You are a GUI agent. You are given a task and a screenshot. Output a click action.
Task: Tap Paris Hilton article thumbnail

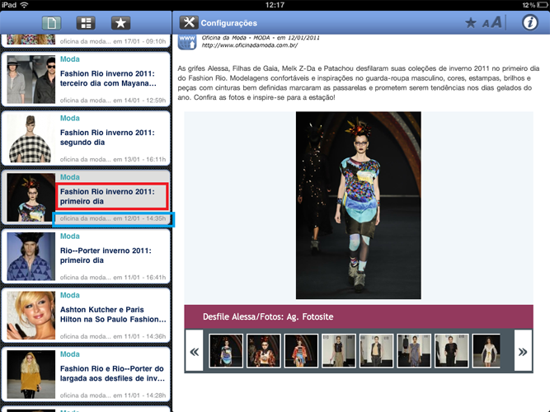point(31,316)
